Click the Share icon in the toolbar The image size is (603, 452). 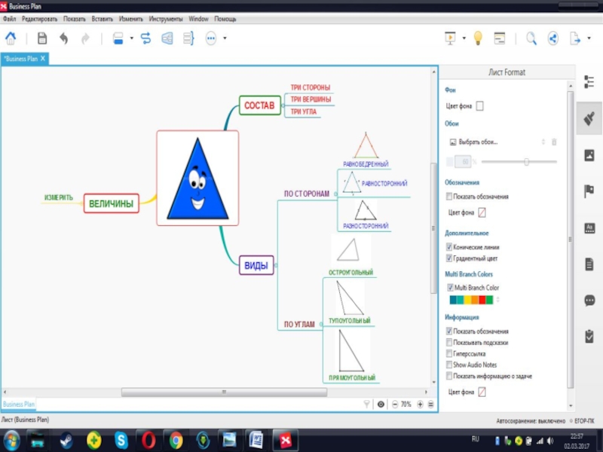pyautogui.click(x=552, y=38)
